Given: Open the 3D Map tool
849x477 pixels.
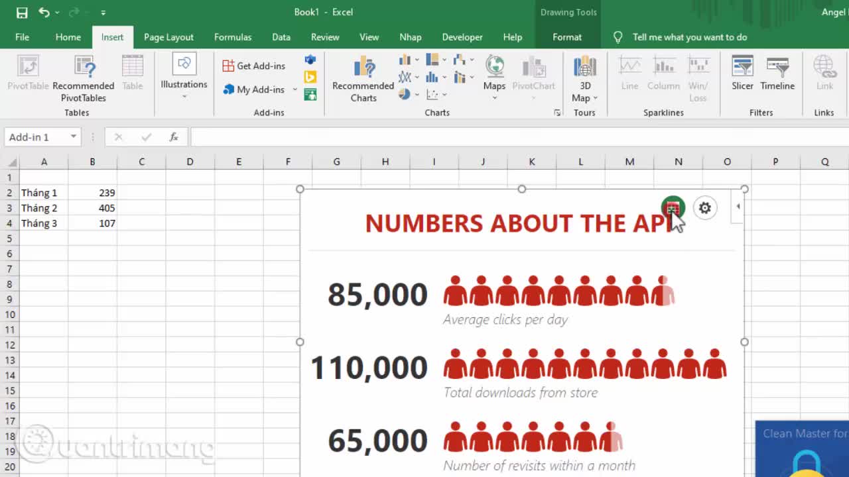Looking at the screenshot, I should coord(585,79).
